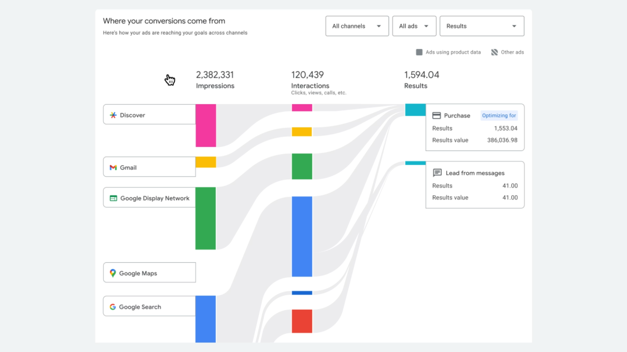The height and width of the screenshot is (352, 627).
Task: Click the large blue interactions bar
Action: [302, 236]
